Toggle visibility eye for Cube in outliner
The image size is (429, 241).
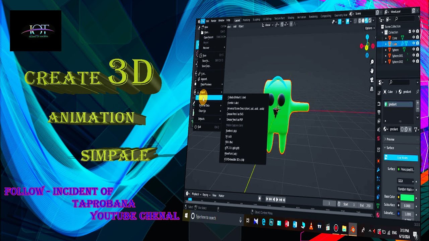[414, 43]
